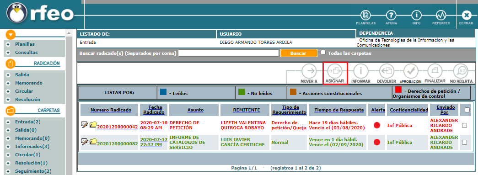Tick the select-all checkbox in table header
The width and height of the screenshot is (478, 175).
[x=467, y=111]
